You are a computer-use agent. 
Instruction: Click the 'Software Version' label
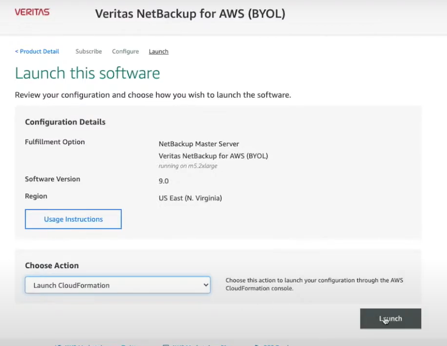click(x=52, y=179)
